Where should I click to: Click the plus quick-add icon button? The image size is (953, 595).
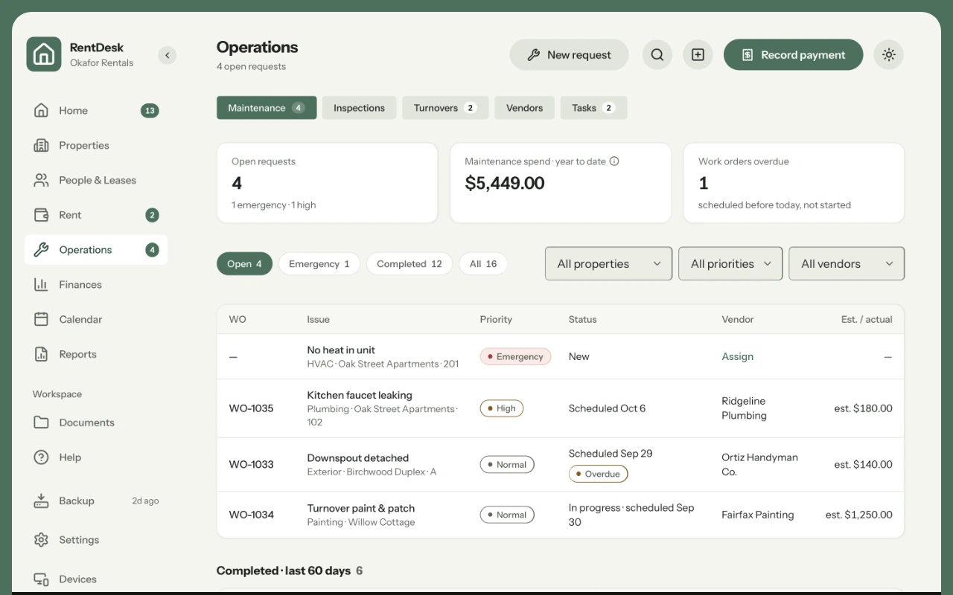pos(698,55)
